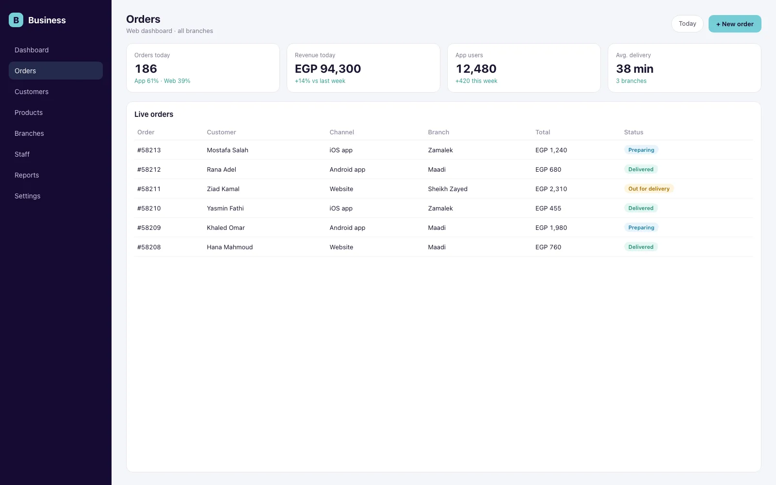Image resolution: width=776 pixels, height=485 pixels.
Task: Click customer Yasmin Fathi
Action: [x=226, y=209]
